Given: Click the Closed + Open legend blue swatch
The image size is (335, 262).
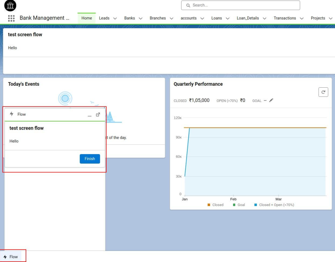Looking at the screenshot, I should point(256,205).
